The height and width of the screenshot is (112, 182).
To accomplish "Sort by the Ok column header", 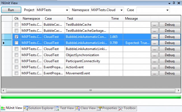I will [x=16, y=19].
